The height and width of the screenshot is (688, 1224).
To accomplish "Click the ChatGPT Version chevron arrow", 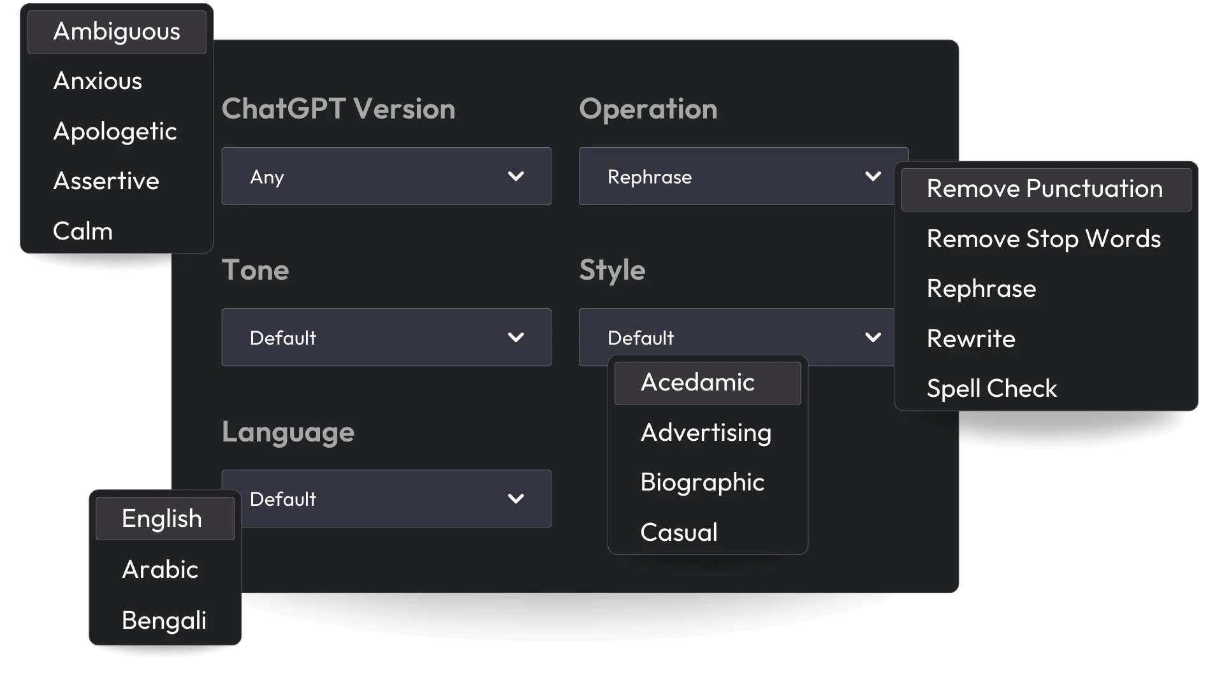I will pos(516,176).
